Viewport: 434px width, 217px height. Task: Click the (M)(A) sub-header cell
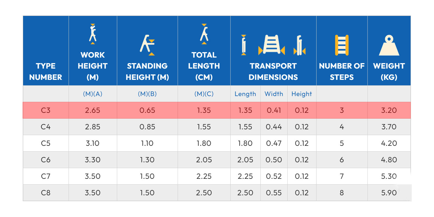click(93, 94)
